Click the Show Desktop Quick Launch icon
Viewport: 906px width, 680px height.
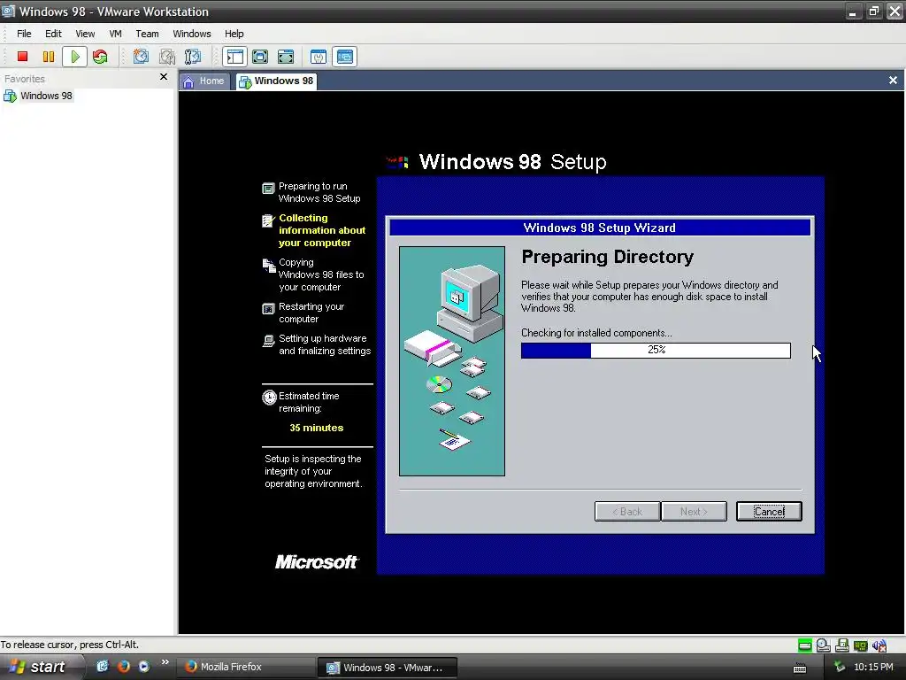pos(103,667)
